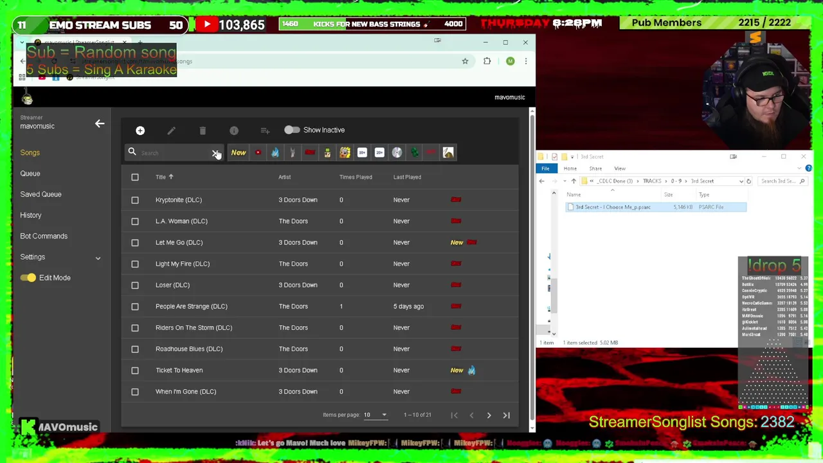The width and height of the screenshot is (823, 463).
Task: Check the Loser (DLC) row checkbox
Action: (x=135, y=285)
